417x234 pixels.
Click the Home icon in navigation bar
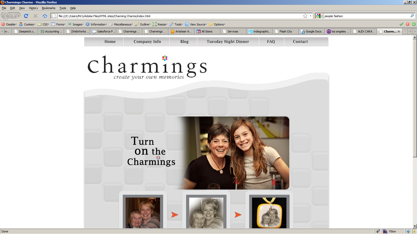pyautogui.click(x=45, y=16)
